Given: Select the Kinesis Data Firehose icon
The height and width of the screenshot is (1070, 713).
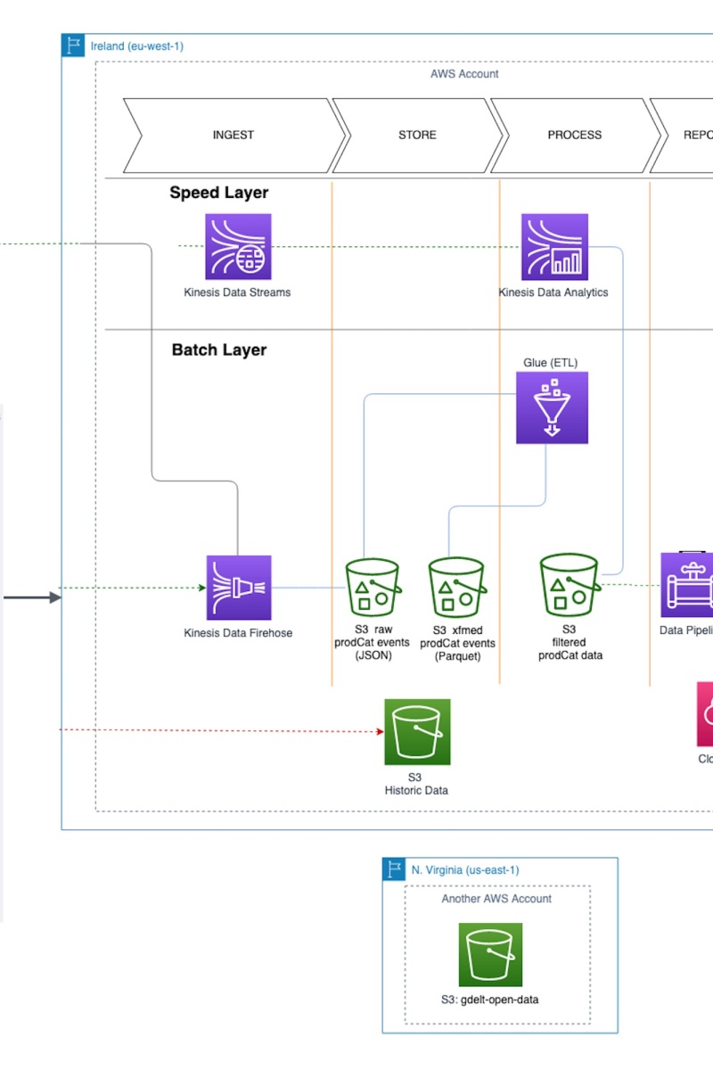Looking at the screenshot, I should [x=239, y=588].
